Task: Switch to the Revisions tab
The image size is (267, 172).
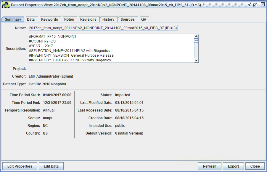Action: [x=88, y=19]
